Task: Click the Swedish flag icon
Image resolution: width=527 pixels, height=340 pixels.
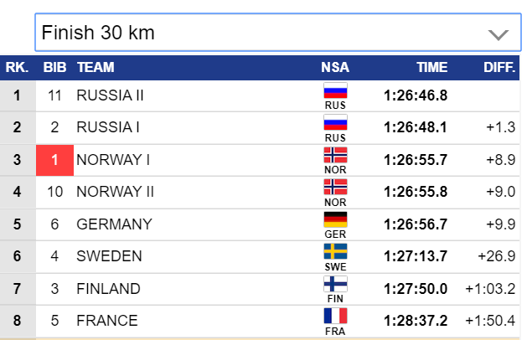Action: 335,251
